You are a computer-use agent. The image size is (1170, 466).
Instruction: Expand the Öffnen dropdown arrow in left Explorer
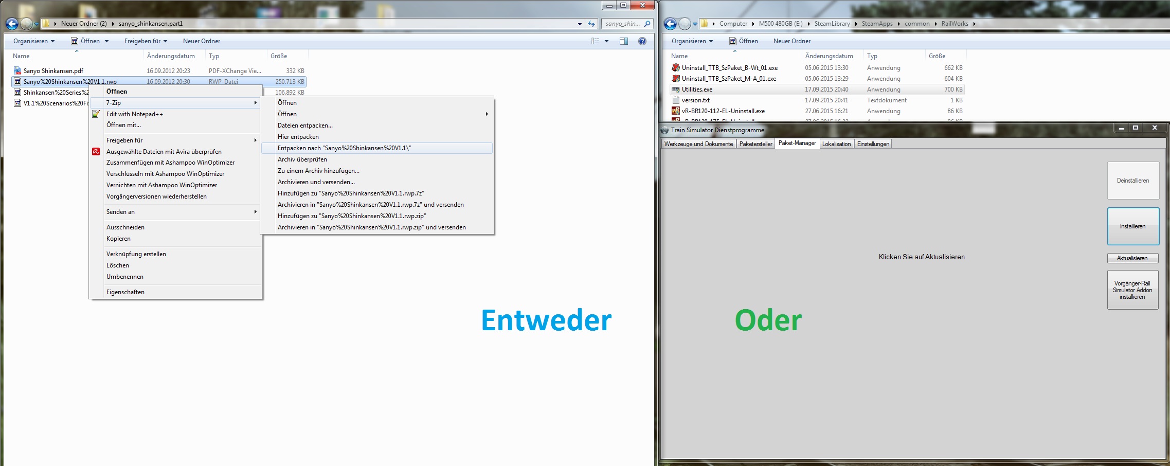[x=107, y=41]
